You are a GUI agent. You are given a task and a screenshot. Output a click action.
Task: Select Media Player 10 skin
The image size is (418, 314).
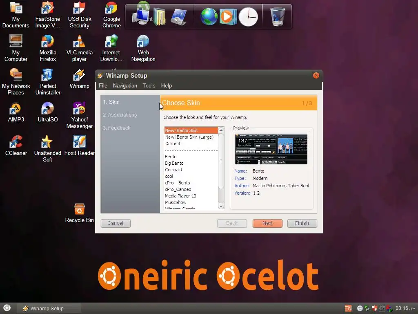191,196
